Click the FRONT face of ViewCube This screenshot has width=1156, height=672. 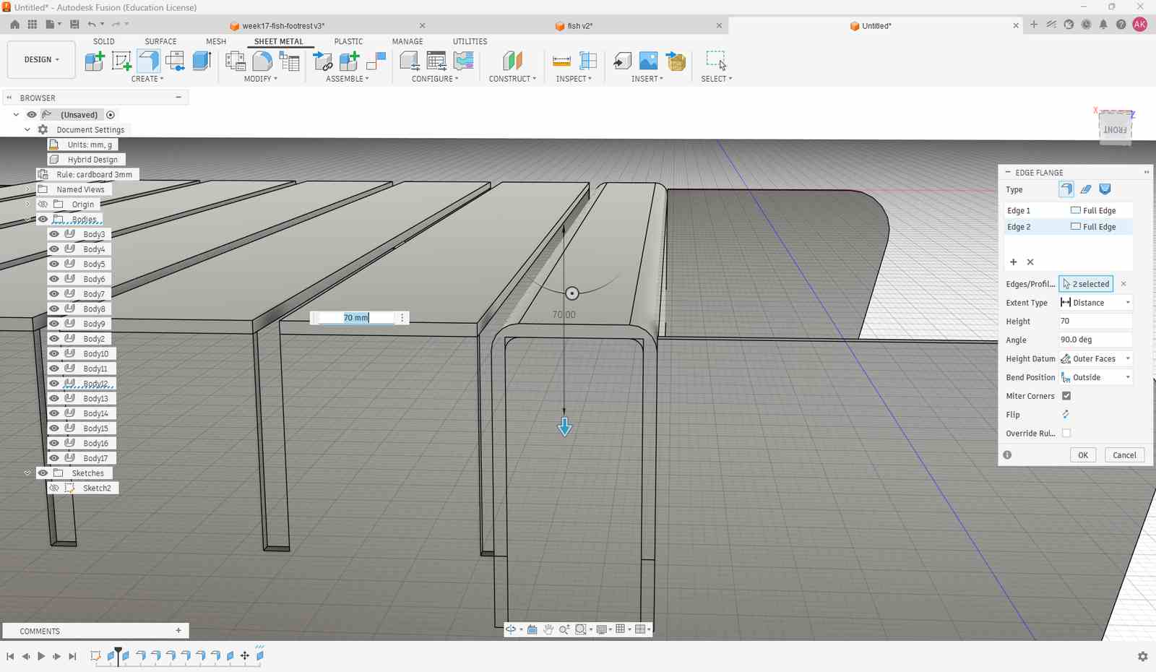coord(1115,129)
